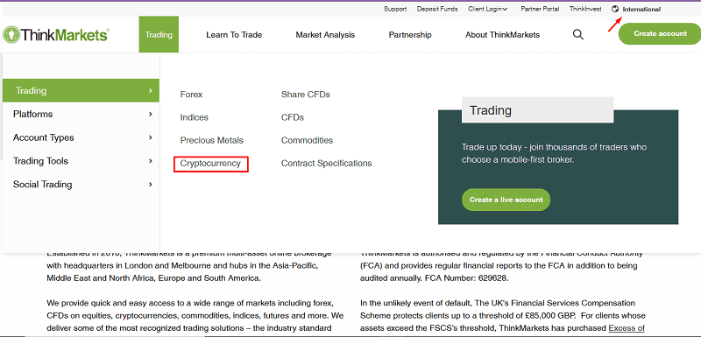Open the Market Analysis menu
Viewport: 701px width, 337px height.
pyautogui.click(x=325, y=35)
